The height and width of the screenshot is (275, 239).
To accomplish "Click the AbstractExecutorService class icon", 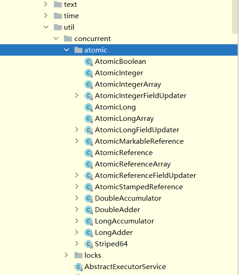I will point(78,267).
